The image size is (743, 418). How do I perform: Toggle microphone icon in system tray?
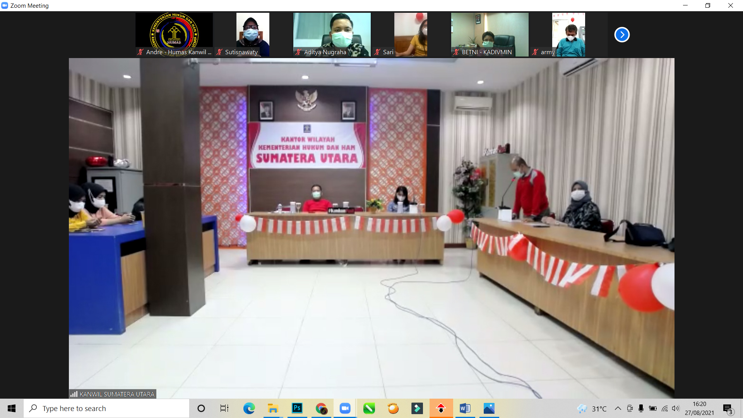641,408
